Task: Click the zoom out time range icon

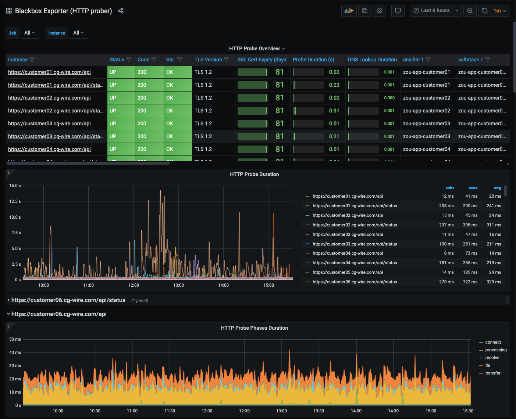Action: (x=470, y=11)
